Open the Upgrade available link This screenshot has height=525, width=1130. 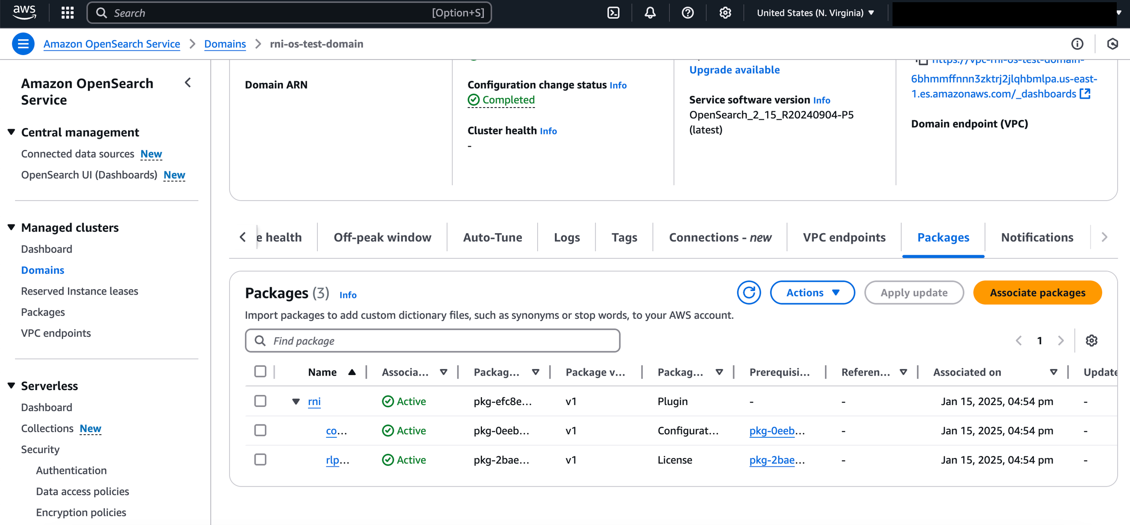pos(734,70)
